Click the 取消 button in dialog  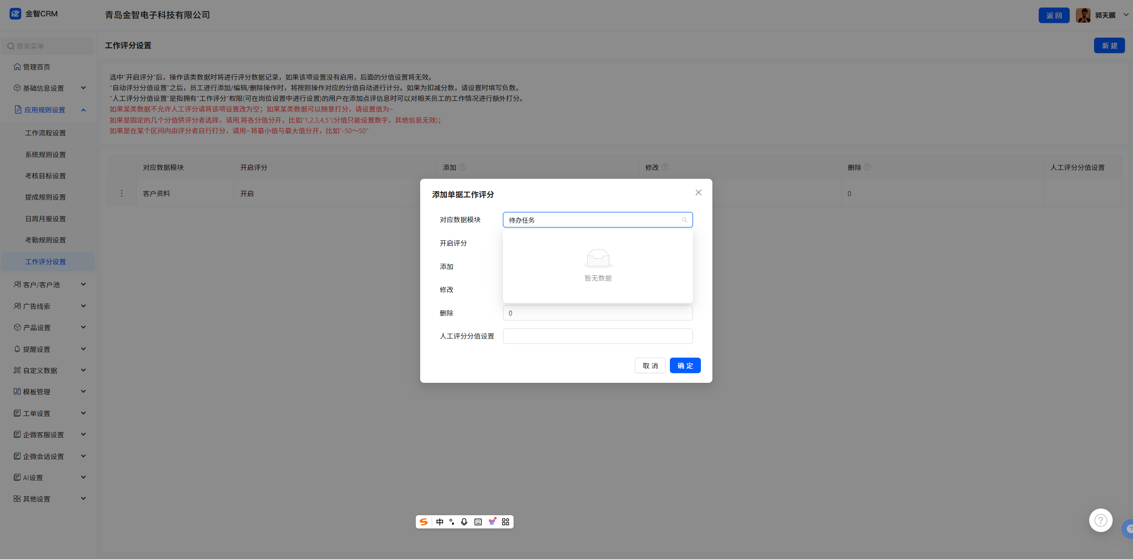(650, 366)
